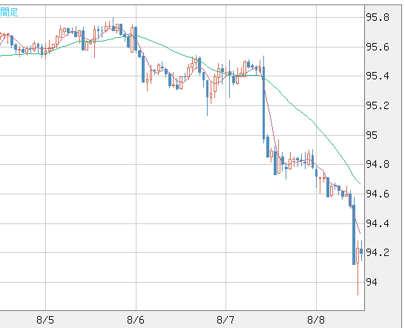Click the 95 price axis label
405x328 pixels.
click(372, 135)
